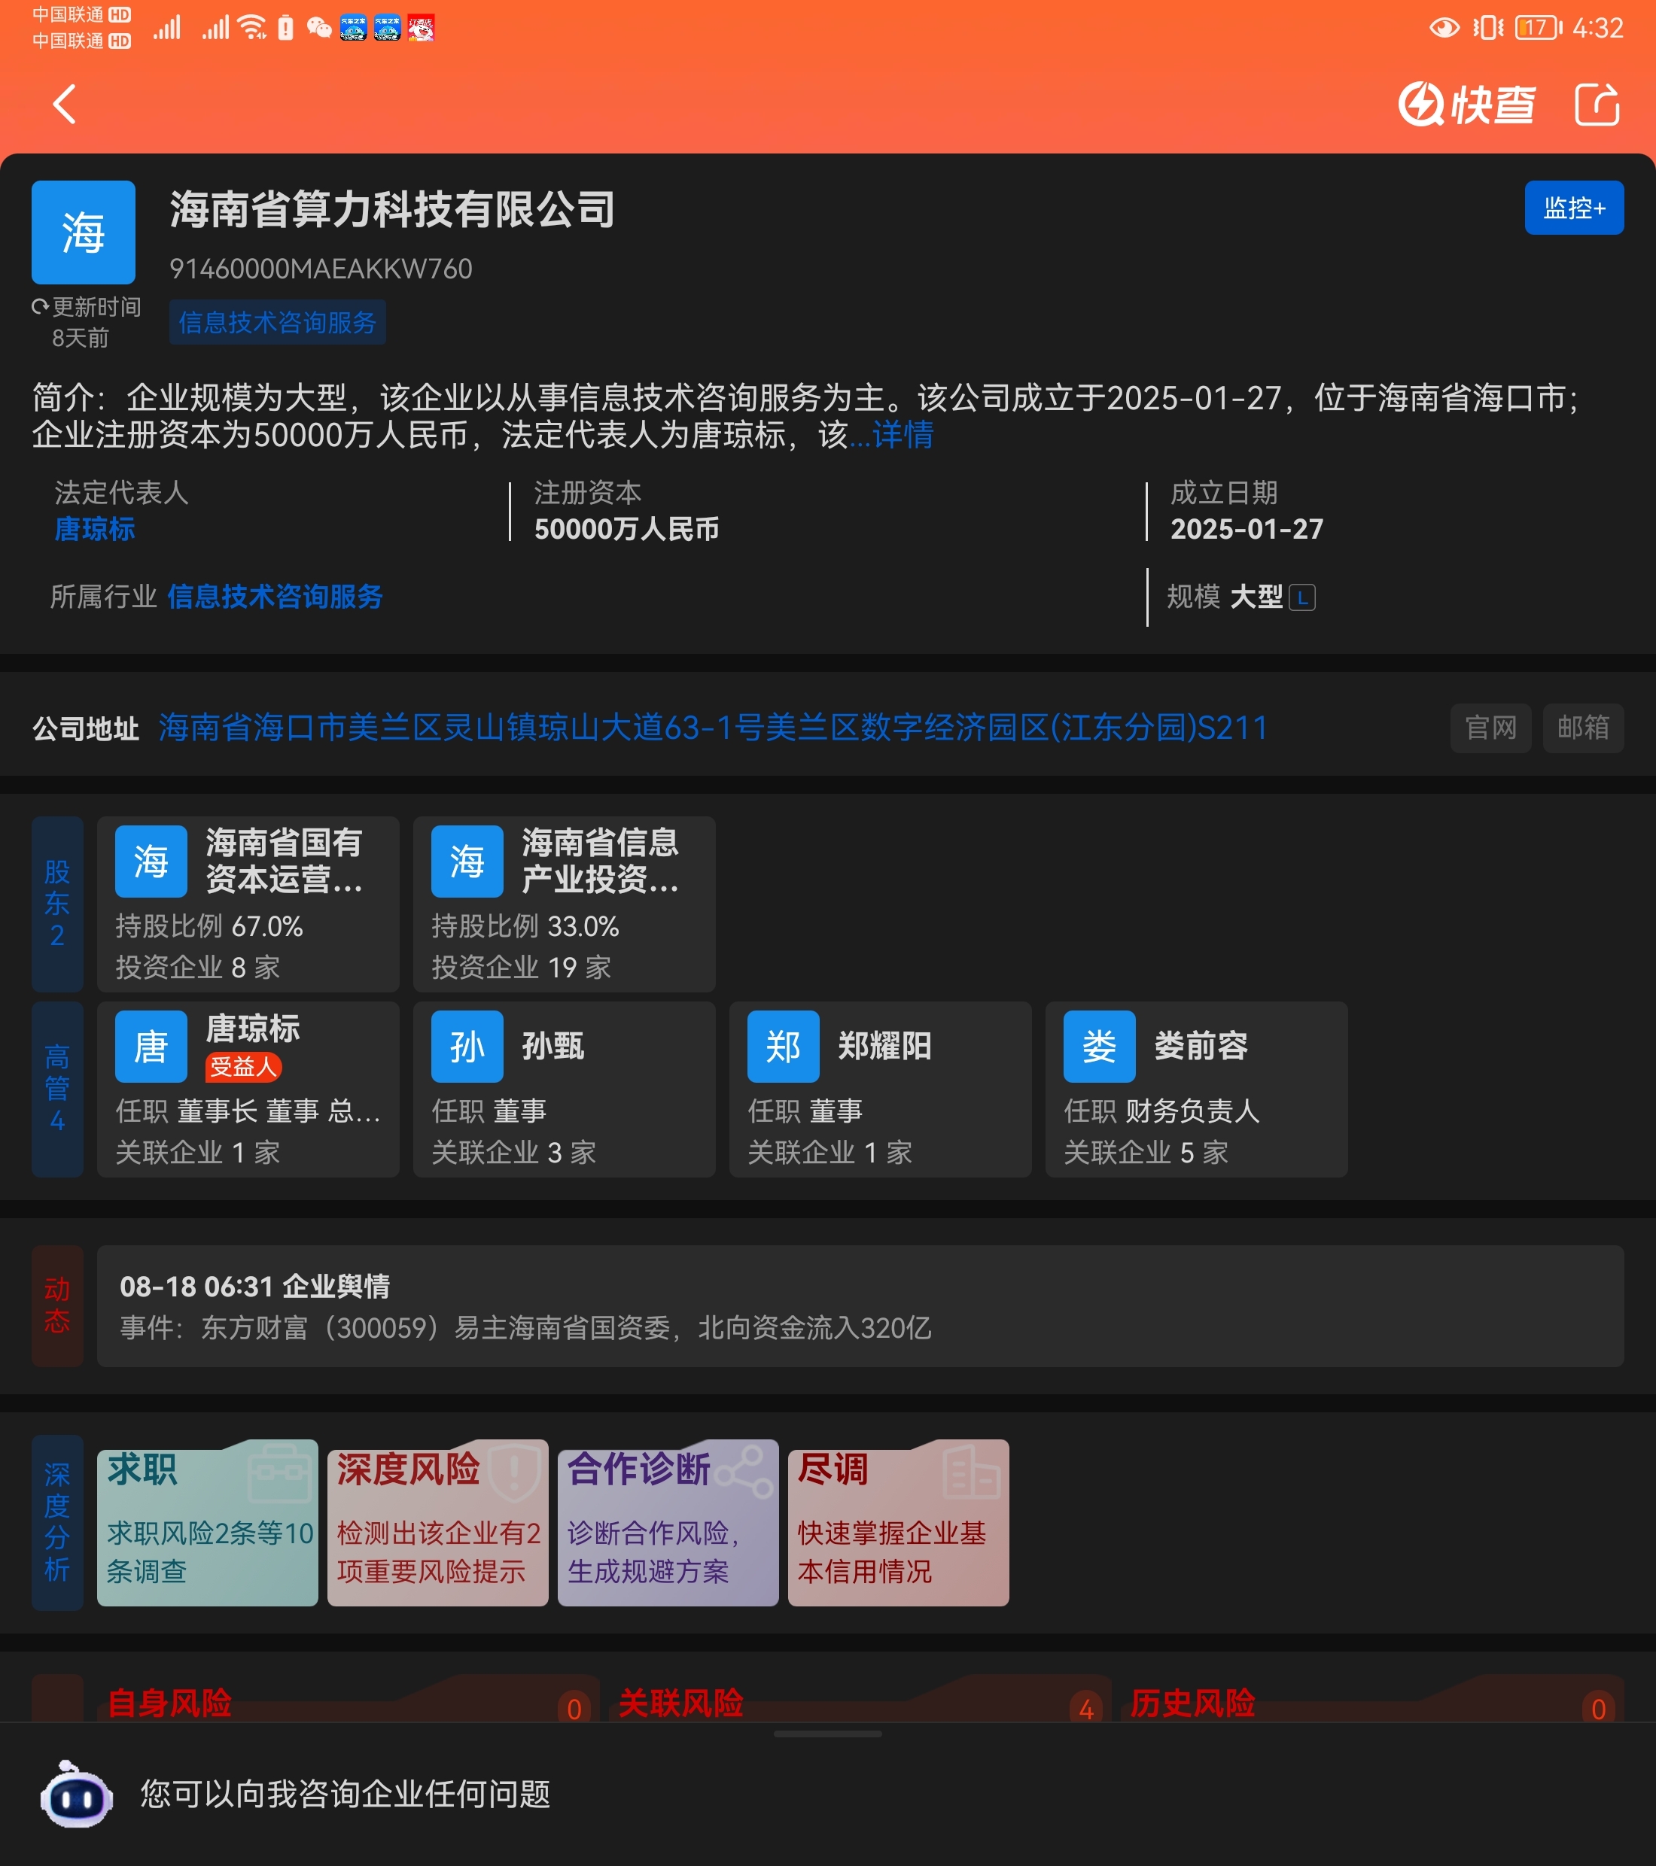Image resolution: width=1656 pixels, height=1866 pixels.
Task: Tap the Wi-Fi icon in status bar
Action: (252, 27)
